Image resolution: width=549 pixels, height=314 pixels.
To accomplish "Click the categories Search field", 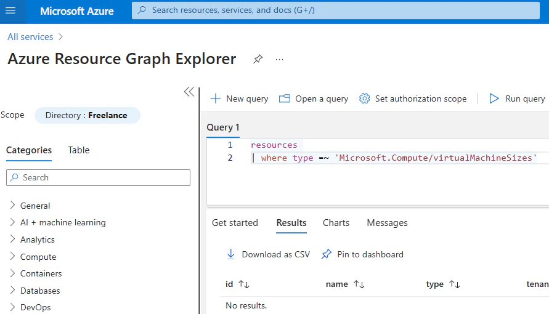I will (98, 178).
